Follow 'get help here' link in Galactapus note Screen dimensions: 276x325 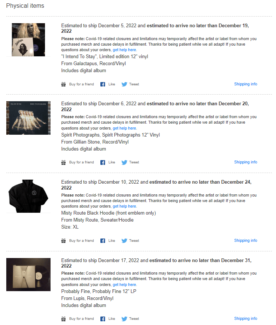coord(125,50)
